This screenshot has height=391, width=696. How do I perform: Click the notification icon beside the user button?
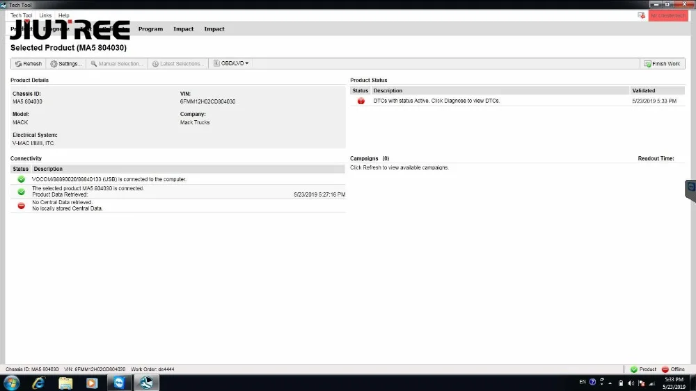coord(642,15)
